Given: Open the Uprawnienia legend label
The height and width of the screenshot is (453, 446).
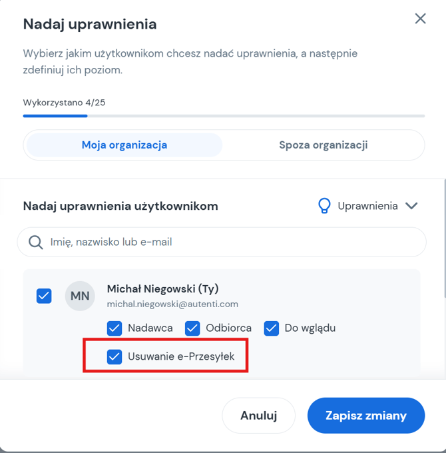Looking at the screenshot, I should [x=367, y=206].
